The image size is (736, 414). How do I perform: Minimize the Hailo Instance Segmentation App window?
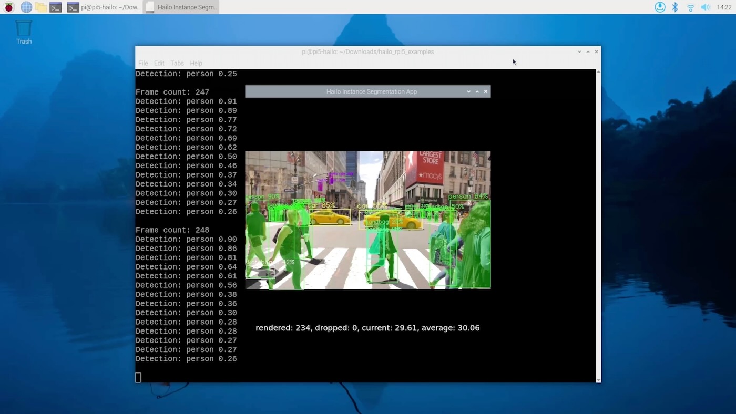[469, 91]
